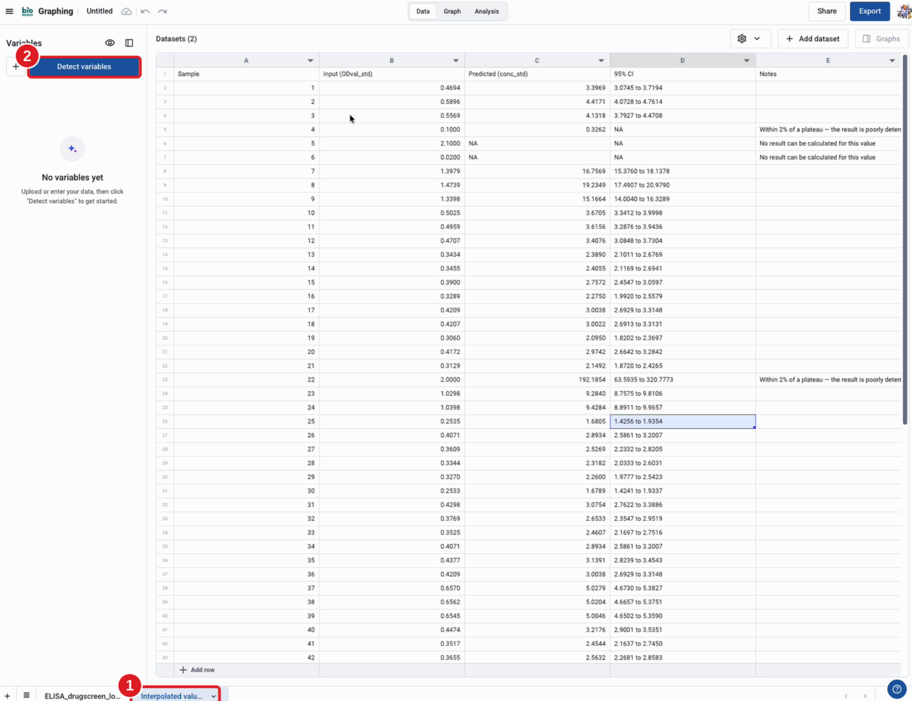Image resolution: width=912 pixels, height=701 pixels.
Task: Select cell with value 192.1854
Action: point(537,380)
